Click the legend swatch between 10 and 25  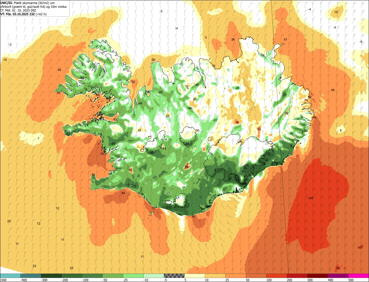[x=215, y=276]
